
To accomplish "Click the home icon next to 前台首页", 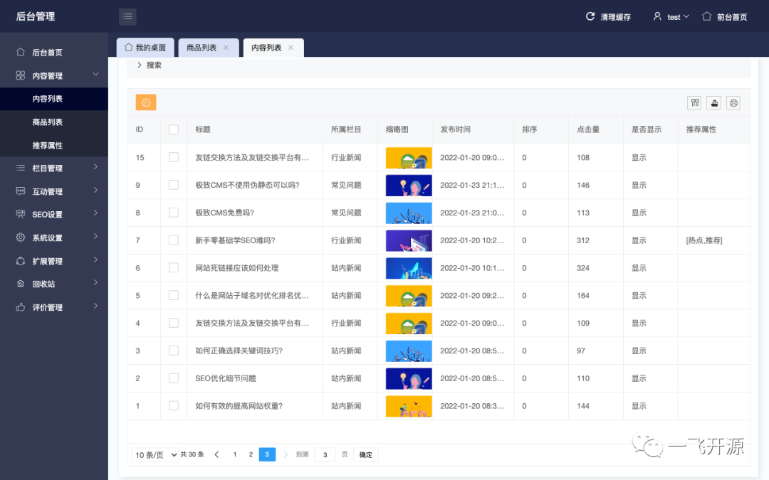I will point(706,16).
